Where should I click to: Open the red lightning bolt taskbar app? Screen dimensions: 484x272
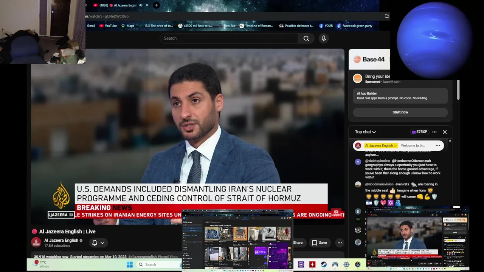(312, 264)
